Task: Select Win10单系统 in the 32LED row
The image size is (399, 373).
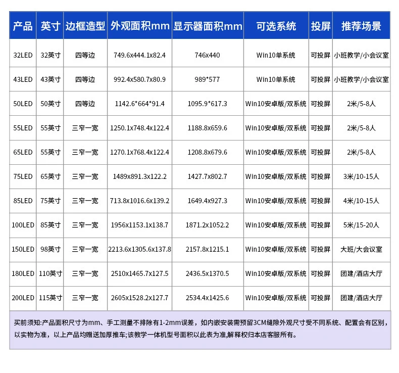Action: pyautogui.click(x=276, y=55)
